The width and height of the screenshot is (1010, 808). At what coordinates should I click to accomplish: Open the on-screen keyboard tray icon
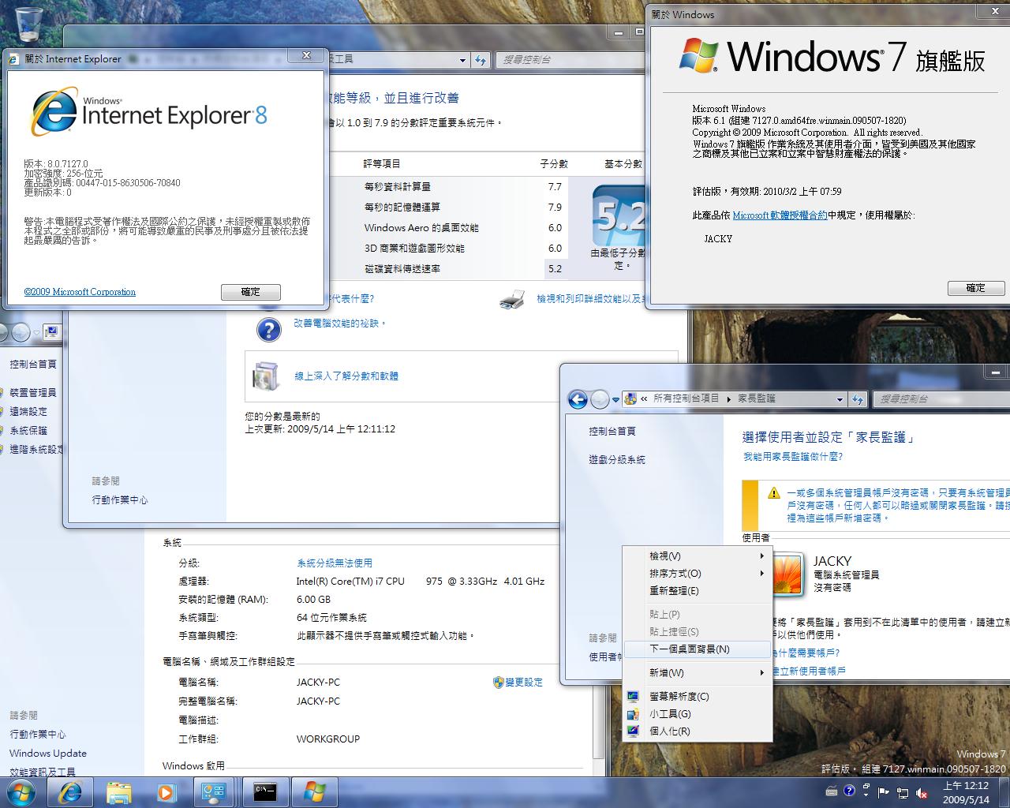pos(831,791)
